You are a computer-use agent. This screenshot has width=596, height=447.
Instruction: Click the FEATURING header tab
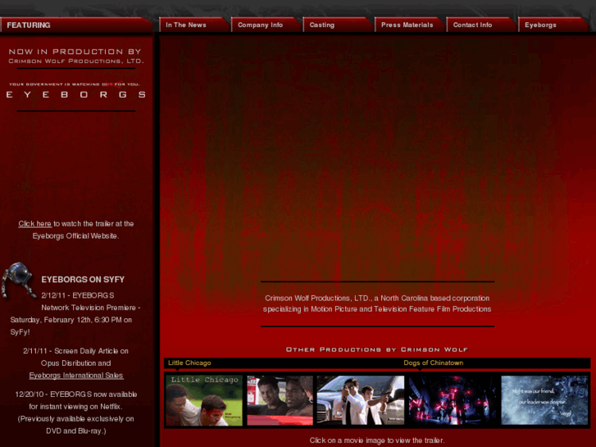point(75,25)
